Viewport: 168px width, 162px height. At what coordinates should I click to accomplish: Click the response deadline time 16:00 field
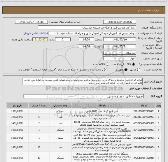[x=86, y=40]
